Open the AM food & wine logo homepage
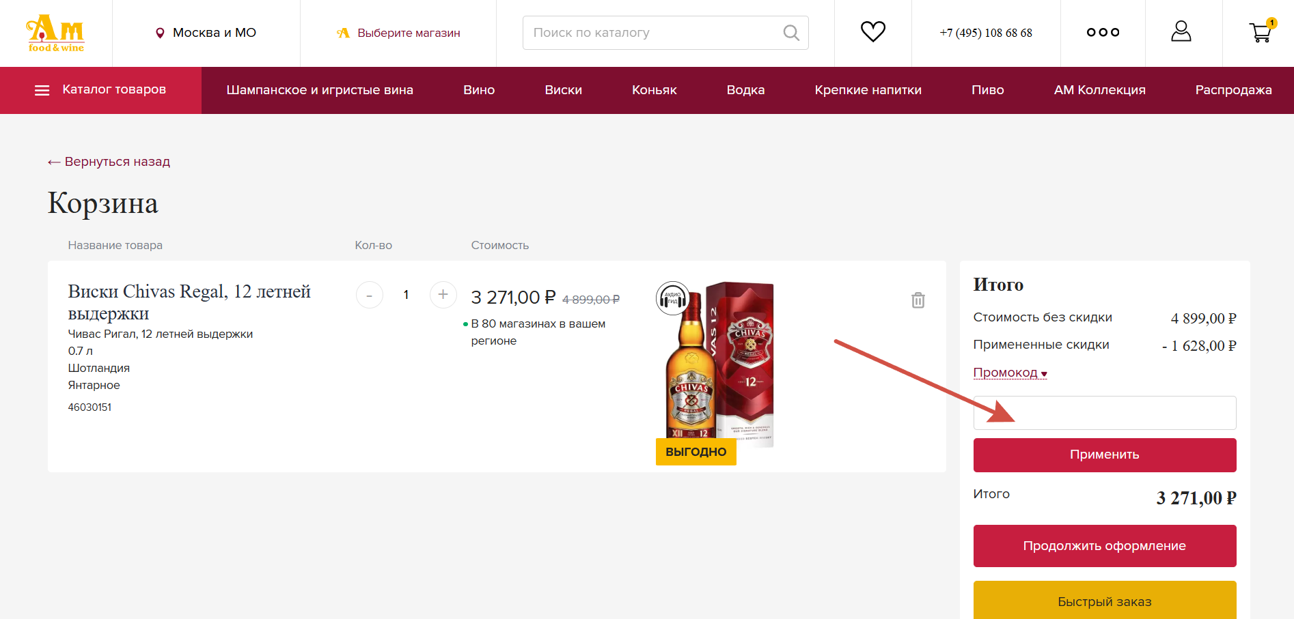This screenshot has height=619, width=1294. pos(55,33)
